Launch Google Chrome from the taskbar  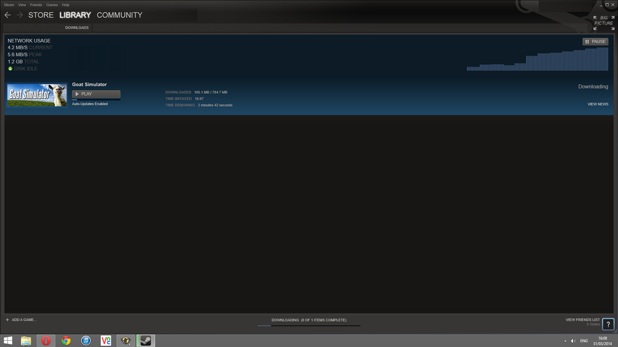click(x=66, y=341)
